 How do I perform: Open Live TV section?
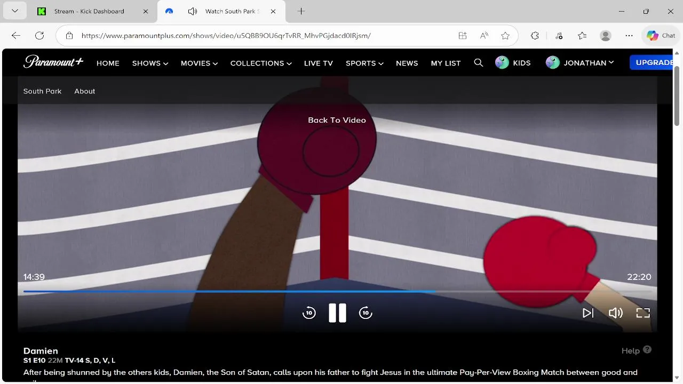tap(319, 63)
